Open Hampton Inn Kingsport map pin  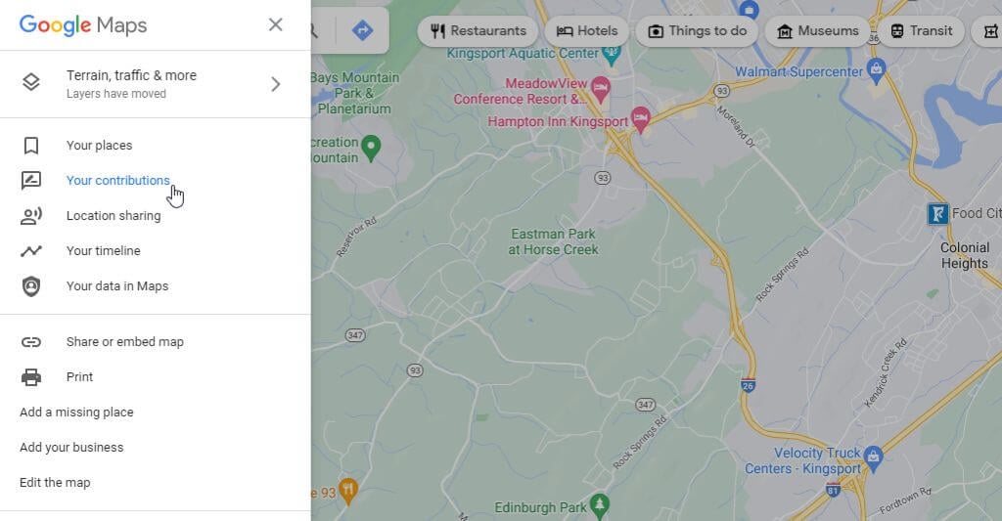[x=640, y=119]
